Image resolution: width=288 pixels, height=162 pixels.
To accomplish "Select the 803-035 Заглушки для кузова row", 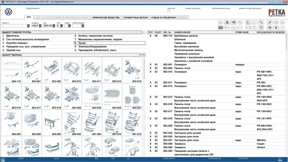I will (x=216, y=133).
